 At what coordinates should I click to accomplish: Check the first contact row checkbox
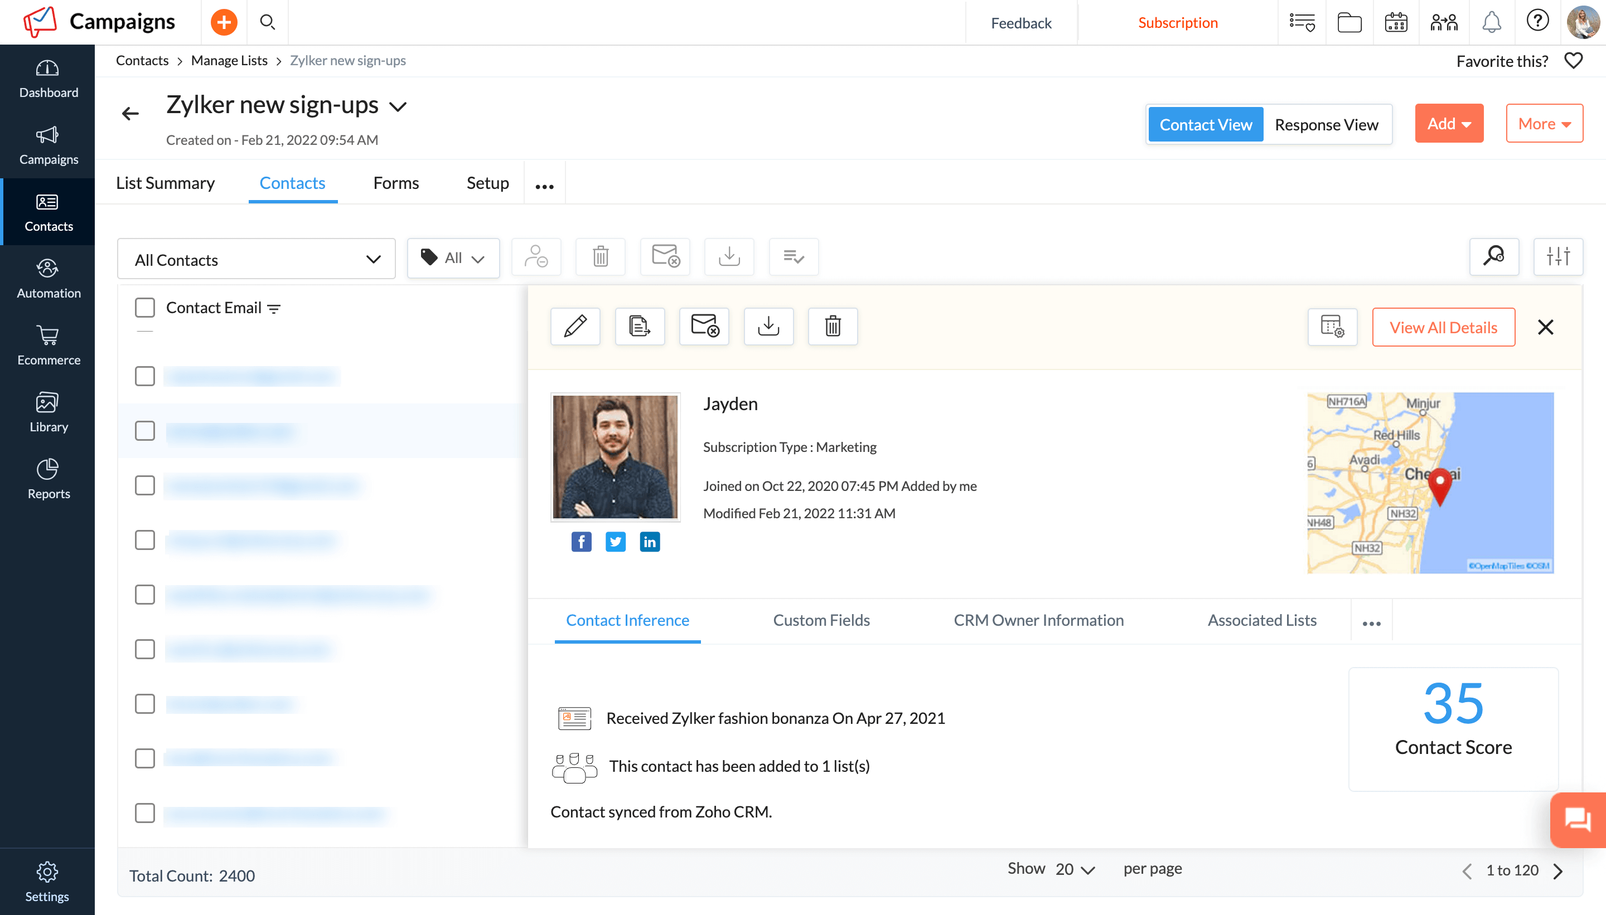(144, 377)
